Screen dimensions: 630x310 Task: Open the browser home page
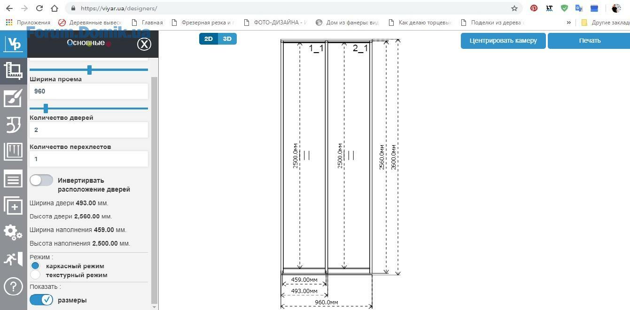54,8
